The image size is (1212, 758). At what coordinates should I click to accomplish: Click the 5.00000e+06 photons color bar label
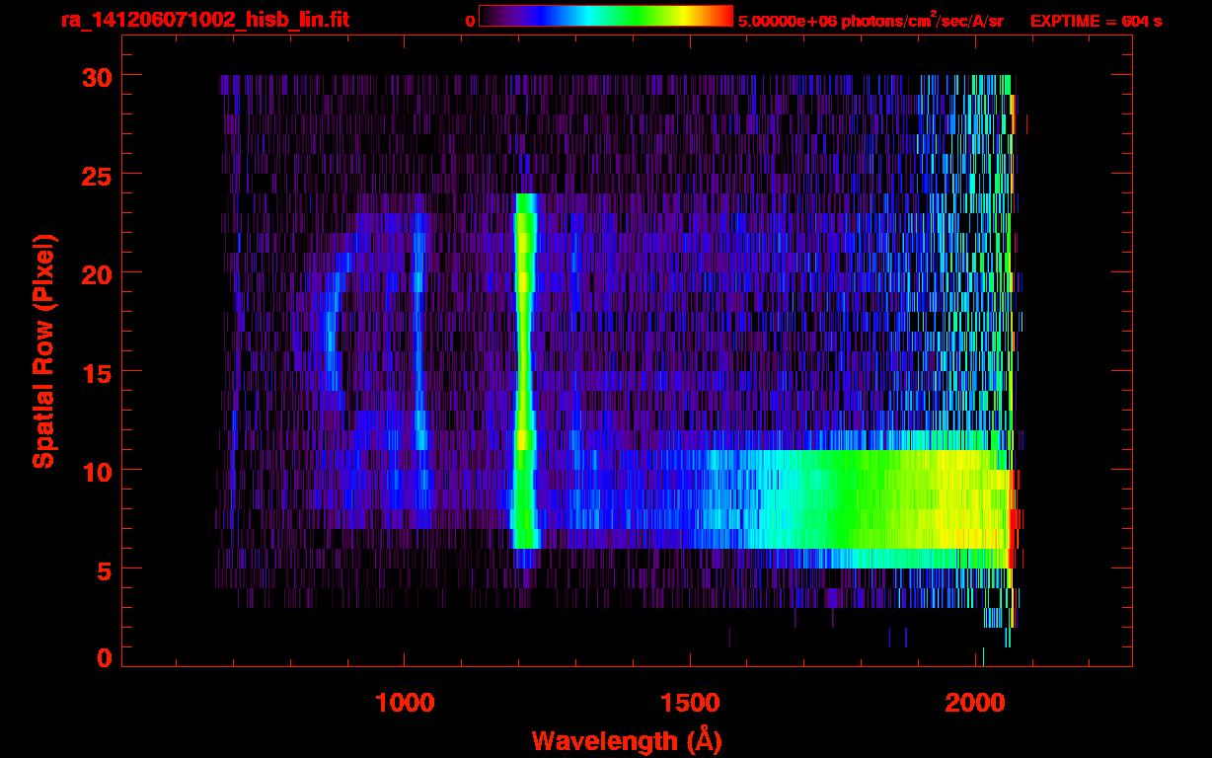tap(870, 20)
